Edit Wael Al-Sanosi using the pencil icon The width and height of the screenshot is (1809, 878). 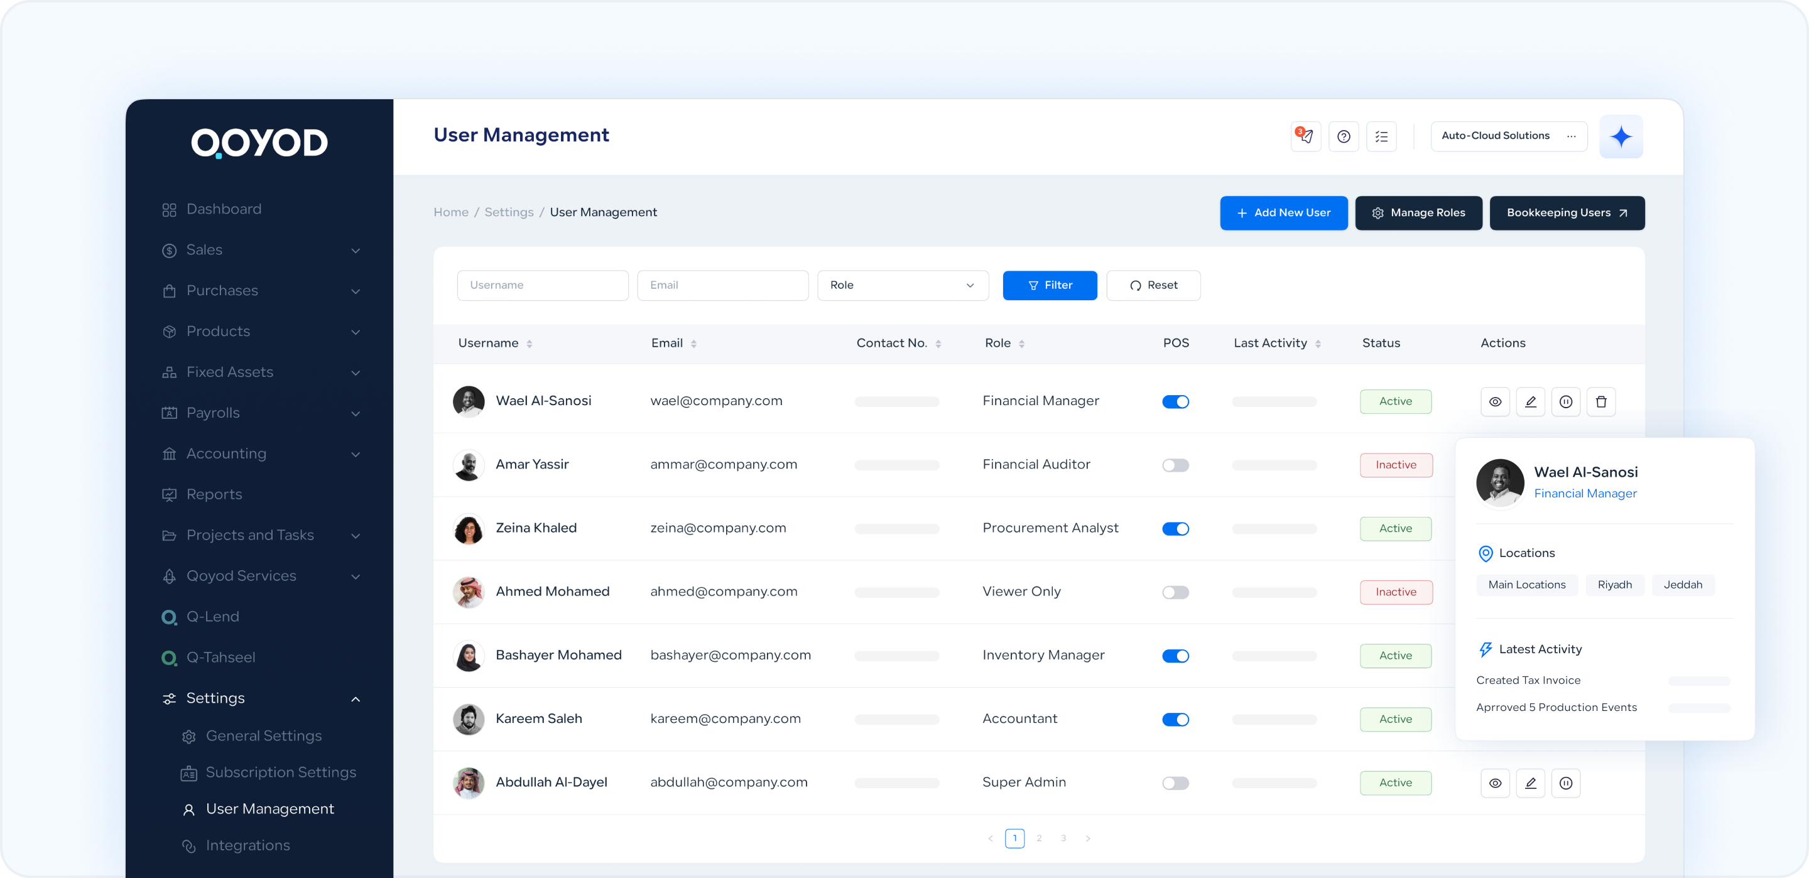[x=1531, y=401]
